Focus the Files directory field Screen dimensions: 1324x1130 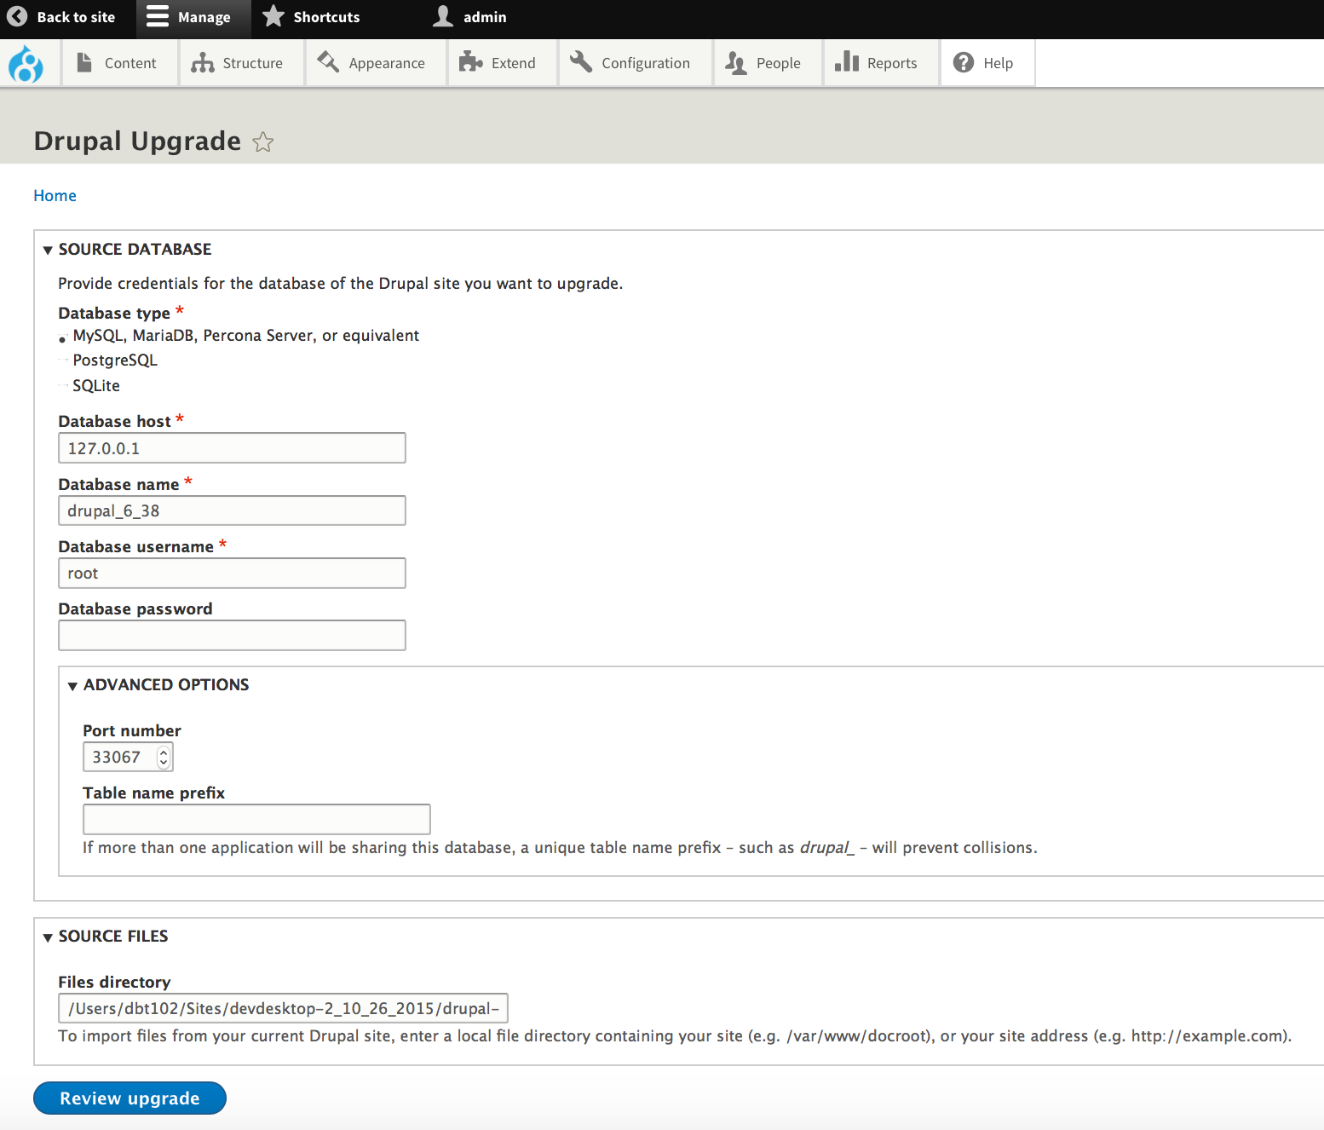[x=283, y=1008]
